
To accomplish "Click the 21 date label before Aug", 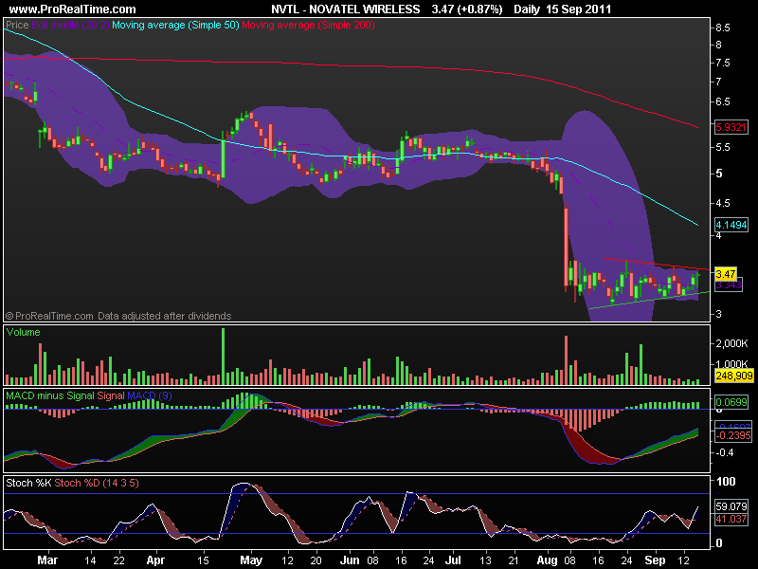I will click(x=514, y=560).
